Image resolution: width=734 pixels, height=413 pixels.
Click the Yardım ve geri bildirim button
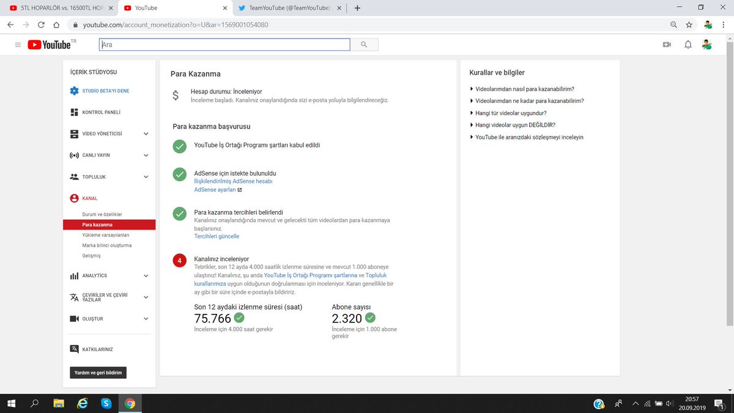pos(98,373)
